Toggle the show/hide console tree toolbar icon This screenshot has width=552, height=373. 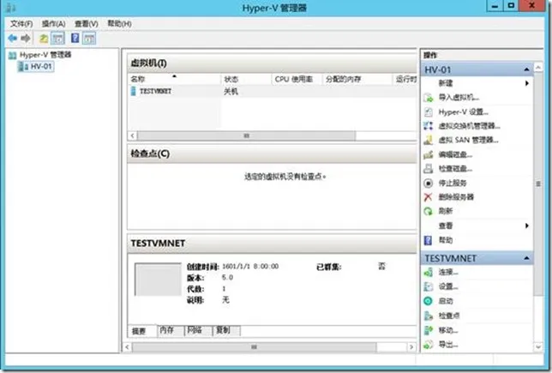58,38
